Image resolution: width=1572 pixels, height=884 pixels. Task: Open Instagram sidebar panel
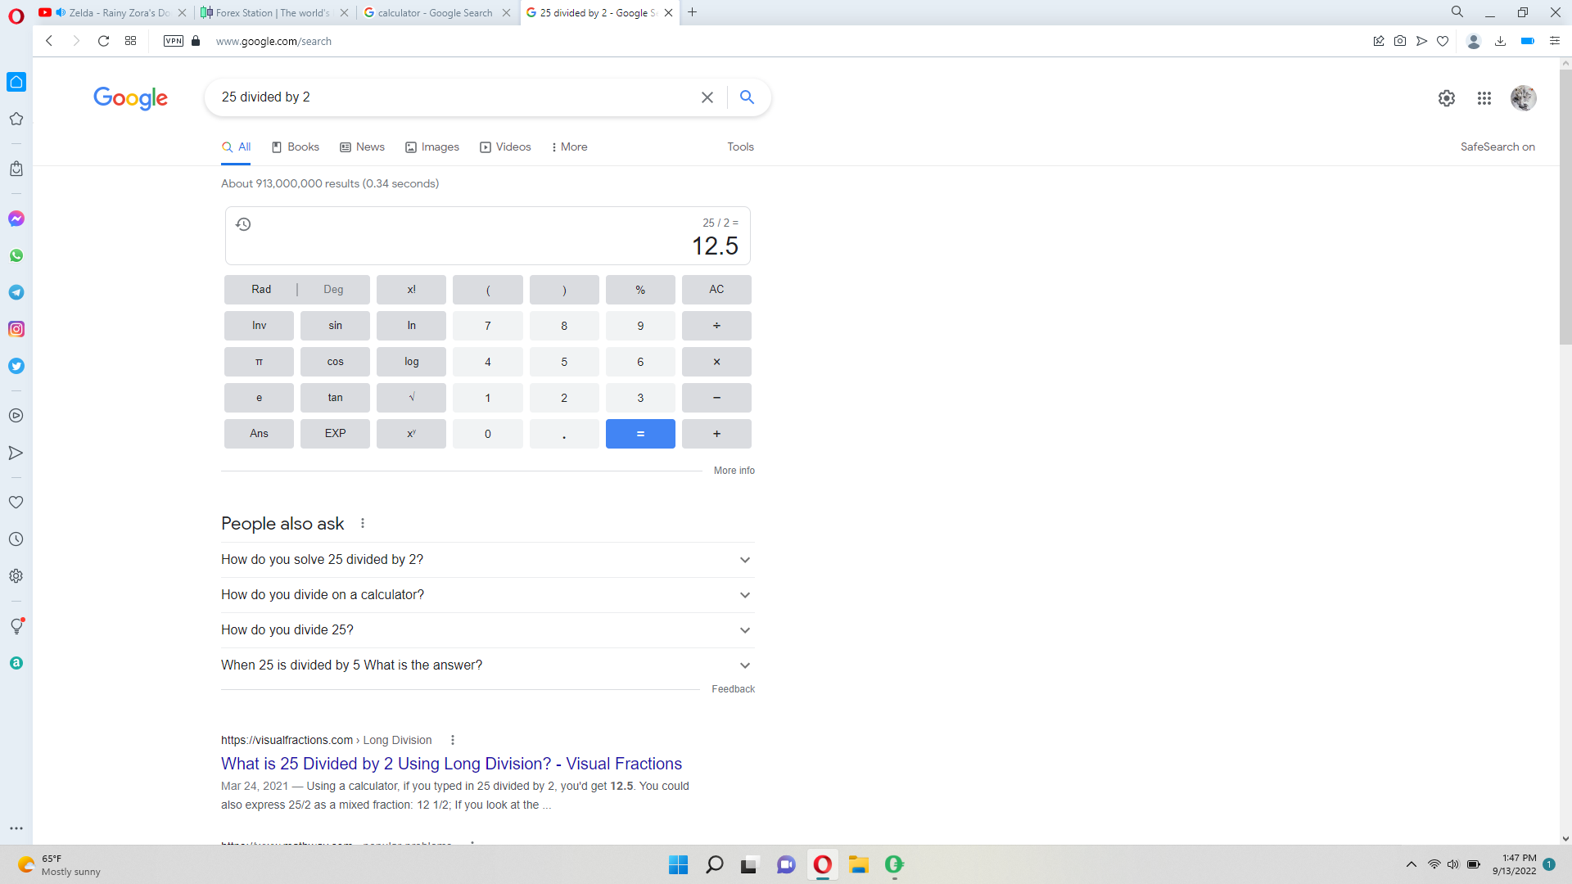(x=16, y=329)
